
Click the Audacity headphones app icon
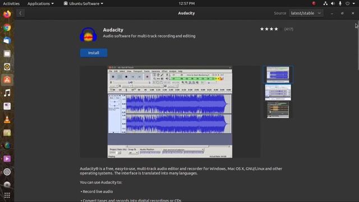[89, 35]
